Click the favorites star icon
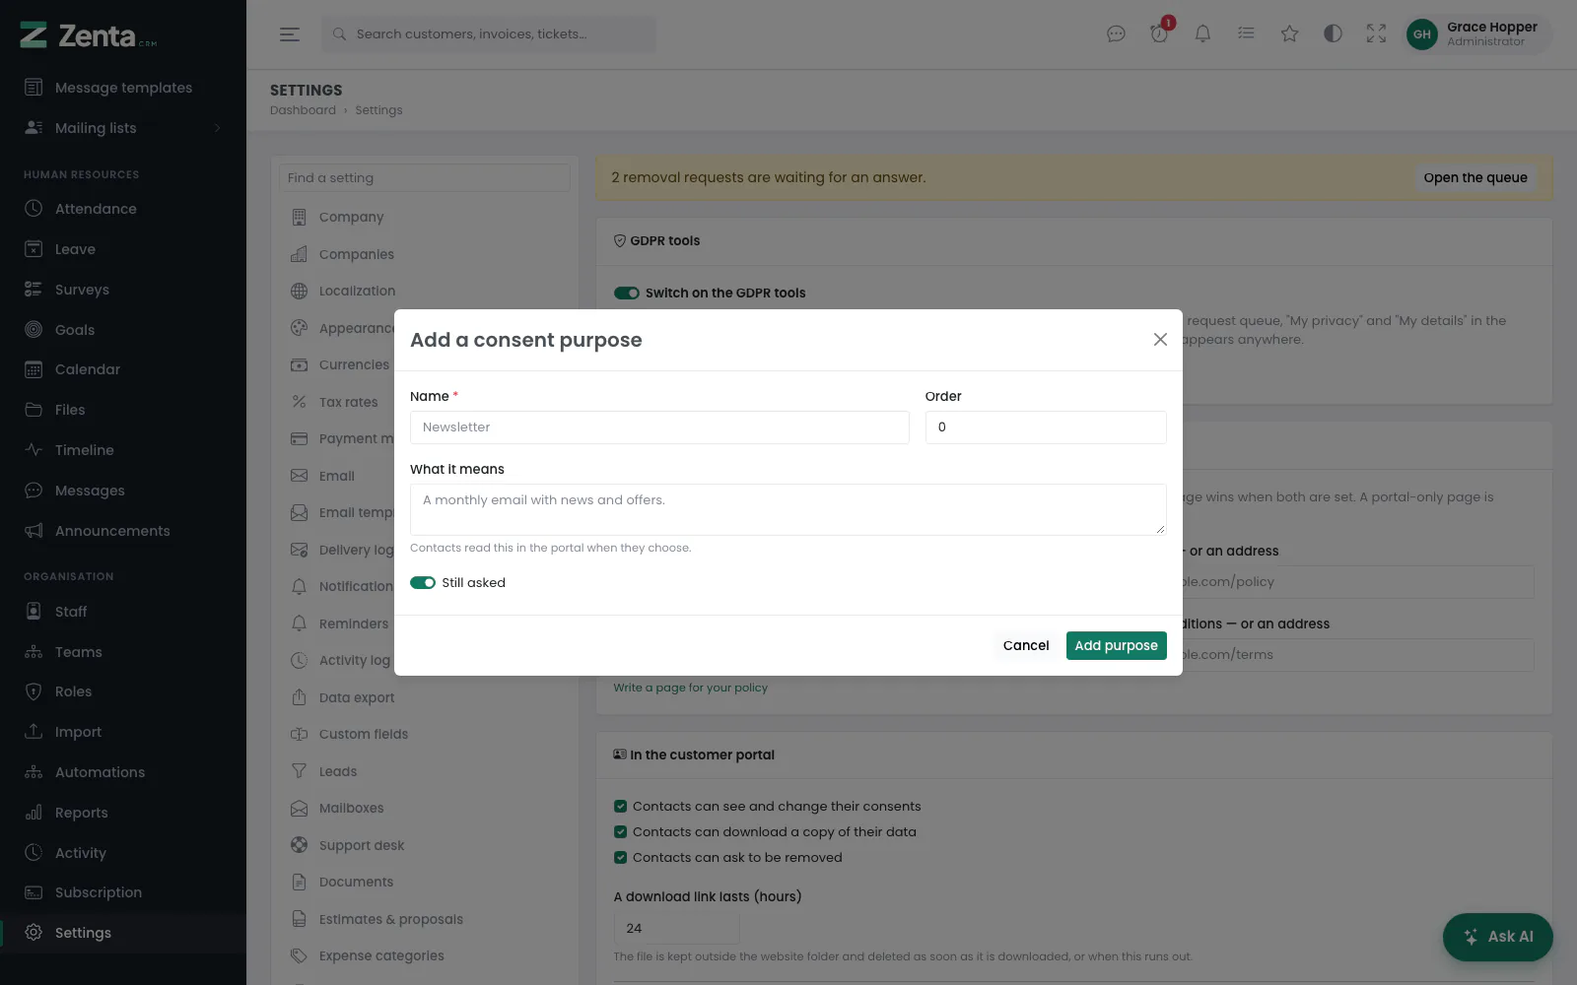The height and width of the screenshot is (985, 1577). [x=1289, y=34]
